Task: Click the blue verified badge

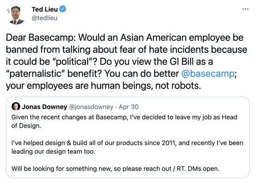Action: (63, 9)
